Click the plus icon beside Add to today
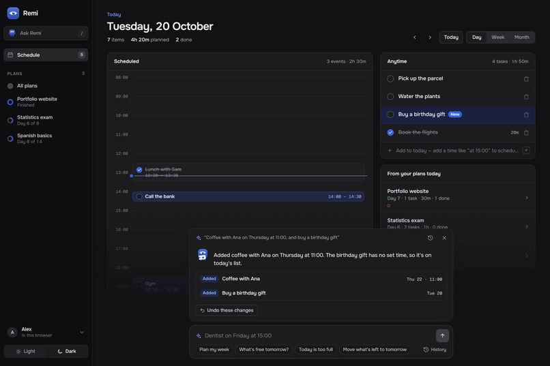 click(x=390, y=150)
